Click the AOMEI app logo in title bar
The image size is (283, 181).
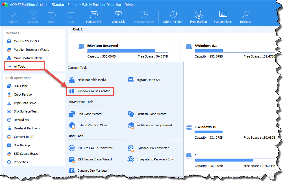[x=5, y=5]
